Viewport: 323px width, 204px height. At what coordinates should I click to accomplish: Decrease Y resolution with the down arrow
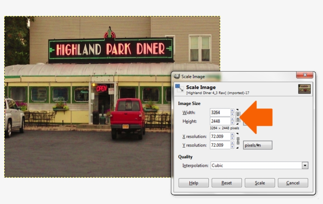(x=232, y=147)
